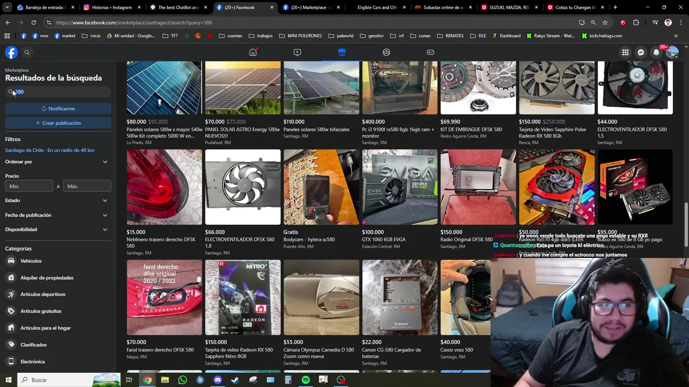Screen dimensions: 689x387
Task: Open the KIT DE EMBRAGUE DFSK 580 listing
Action: (478, 100)
